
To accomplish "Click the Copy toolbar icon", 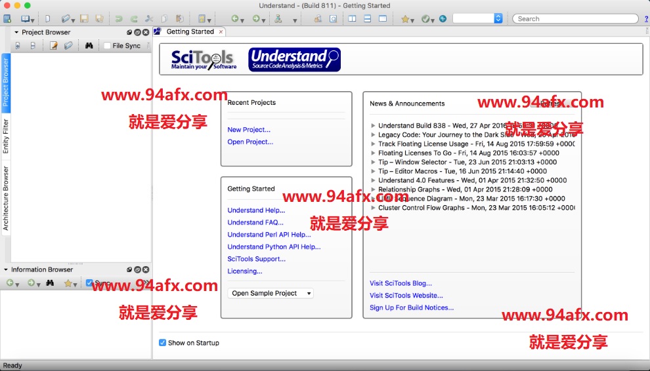I will (164, 18).
